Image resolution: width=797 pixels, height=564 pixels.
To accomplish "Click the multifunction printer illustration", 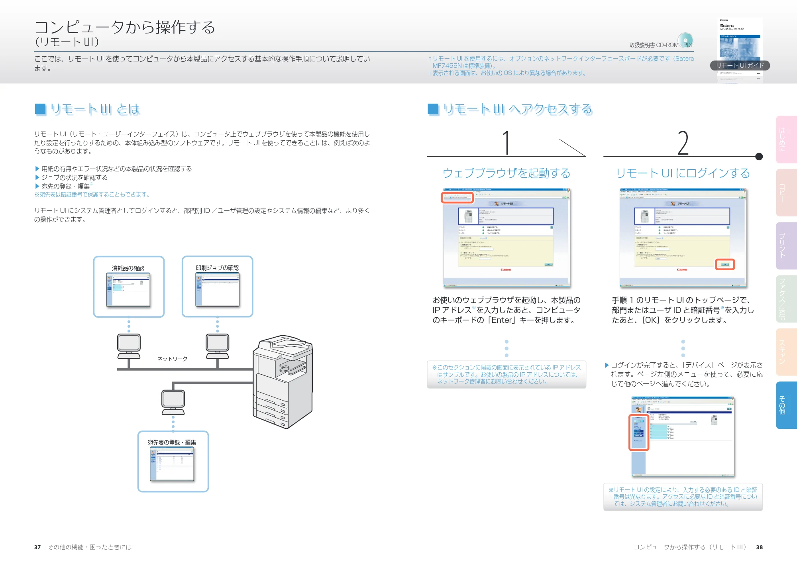I will (x=283, y=381).
